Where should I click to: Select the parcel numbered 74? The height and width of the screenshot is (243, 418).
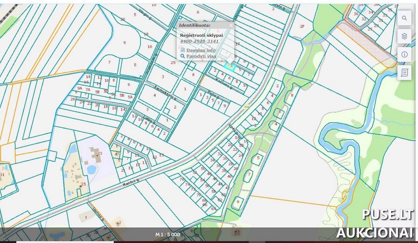coord(188,184)
